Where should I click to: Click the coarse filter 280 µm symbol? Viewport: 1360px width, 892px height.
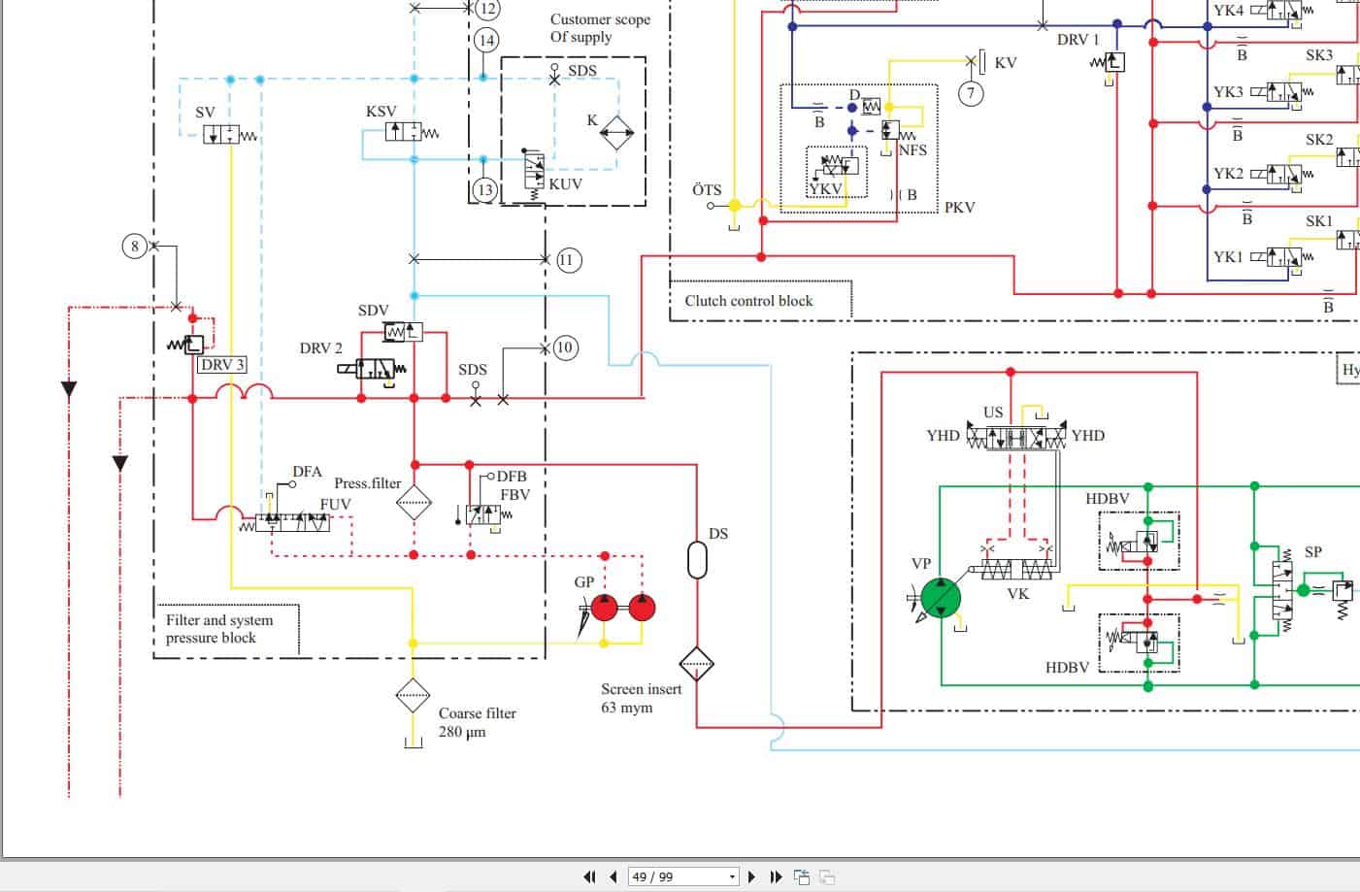tap(413, 696)
